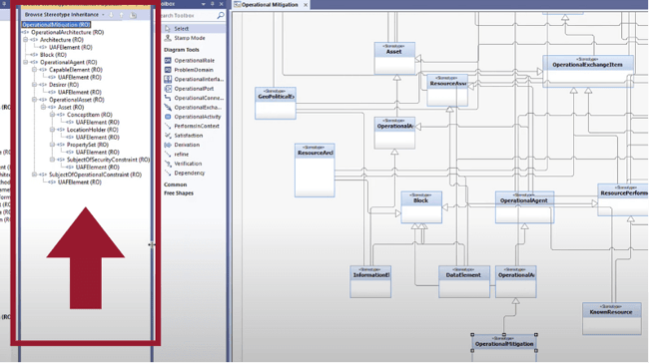Collapse the LocationHolder (RO) node
The width and height of the screenshot is (649, 363).
pyautogui.click(x=53, y=130)
